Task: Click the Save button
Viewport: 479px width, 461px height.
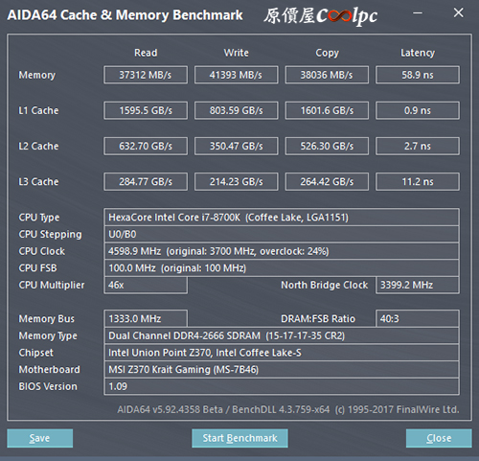Action: click(x=40, y=438)
